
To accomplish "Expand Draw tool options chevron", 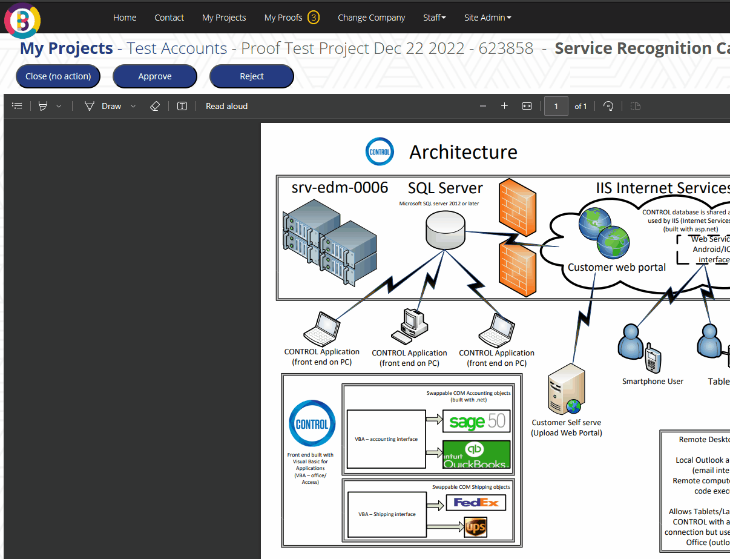I will [x=133, y=106].
